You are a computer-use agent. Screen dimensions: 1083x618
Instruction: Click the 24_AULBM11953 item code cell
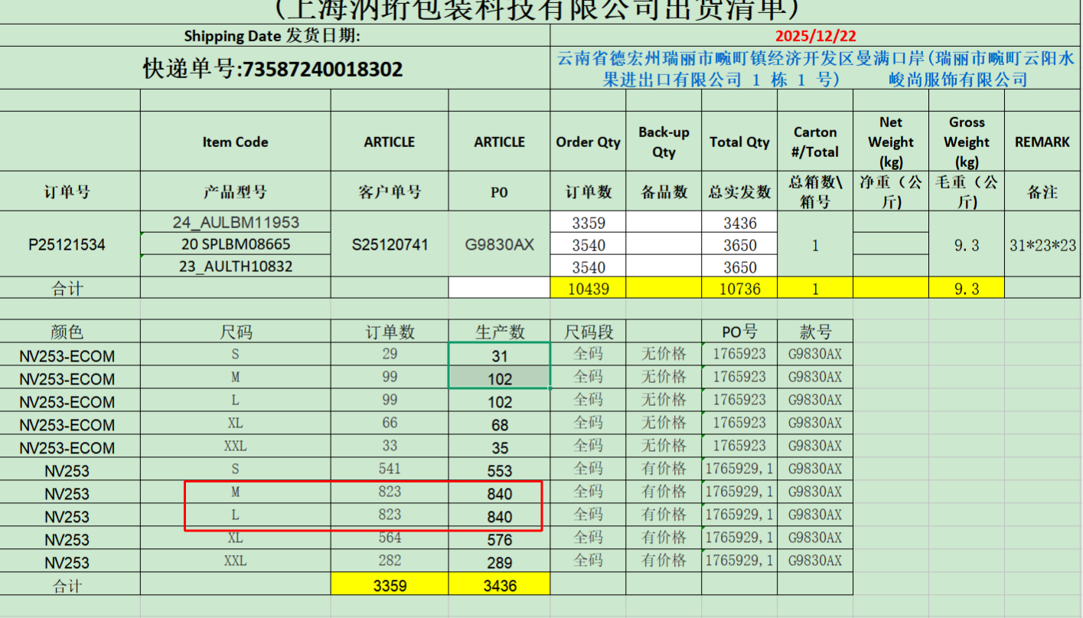236,223
